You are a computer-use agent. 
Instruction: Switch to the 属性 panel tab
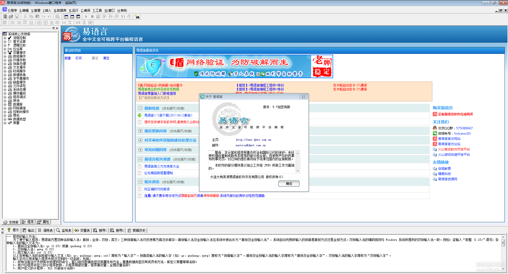click(x=43, y=222)
